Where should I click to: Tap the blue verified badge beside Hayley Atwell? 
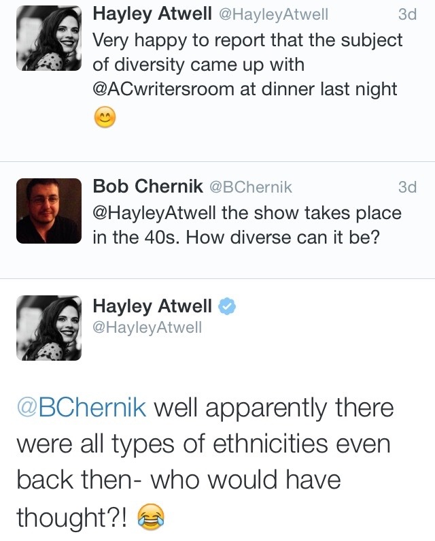coord(228,307)
